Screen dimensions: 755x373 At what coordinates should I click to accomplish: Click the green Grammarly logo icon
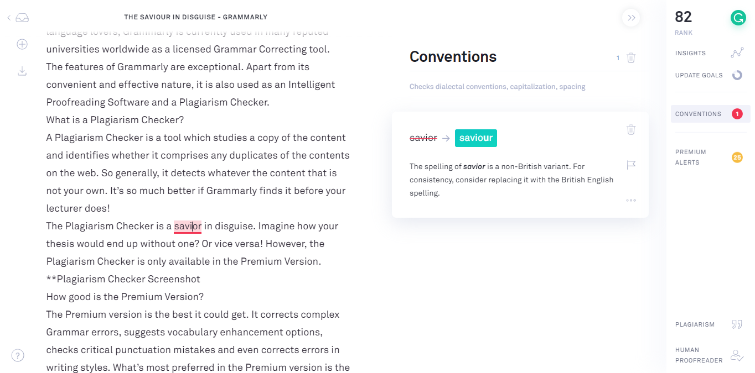(x=738, y=18)
